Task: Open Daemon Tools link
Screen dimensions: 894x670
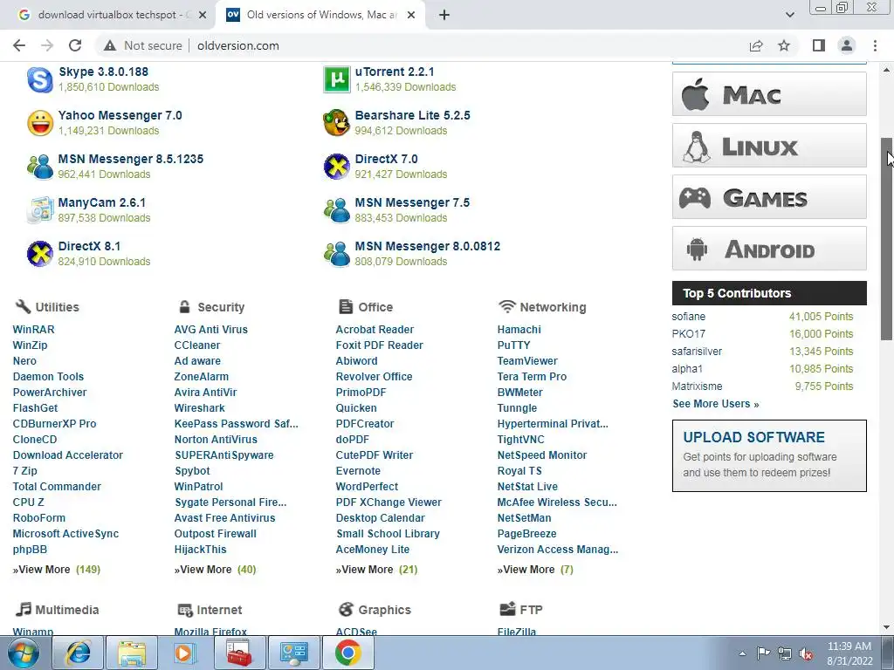Action: [x=48, y=377]
